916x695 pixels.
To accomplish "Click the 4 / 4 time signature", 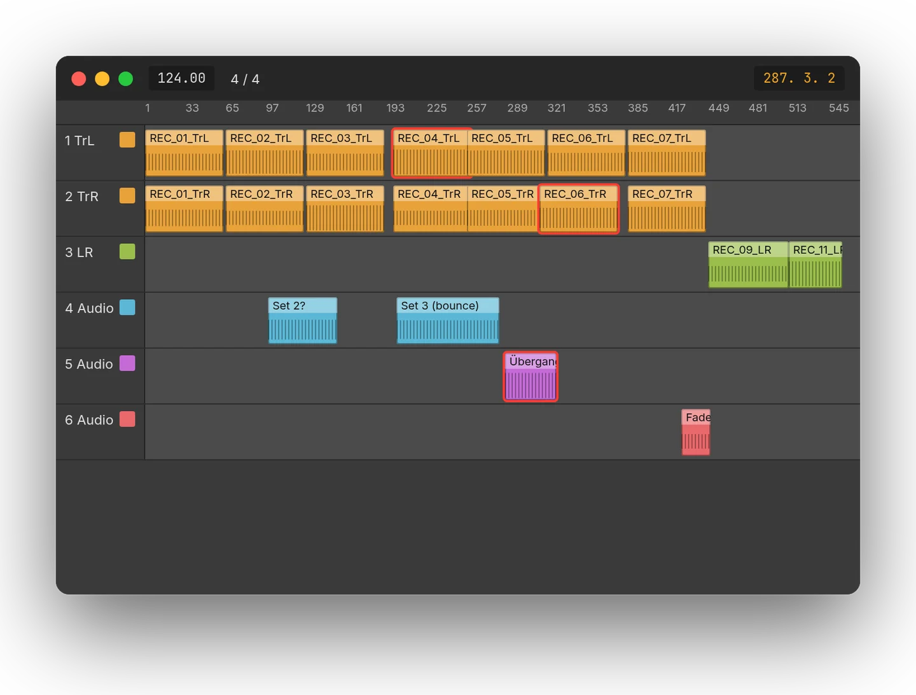I will (245, 79).
